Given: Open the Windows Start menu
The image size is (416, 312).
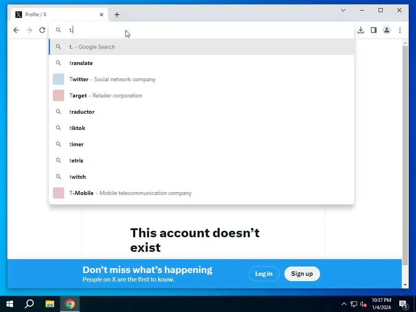Looking at the screenshot, I should click(x=10, y=304).
